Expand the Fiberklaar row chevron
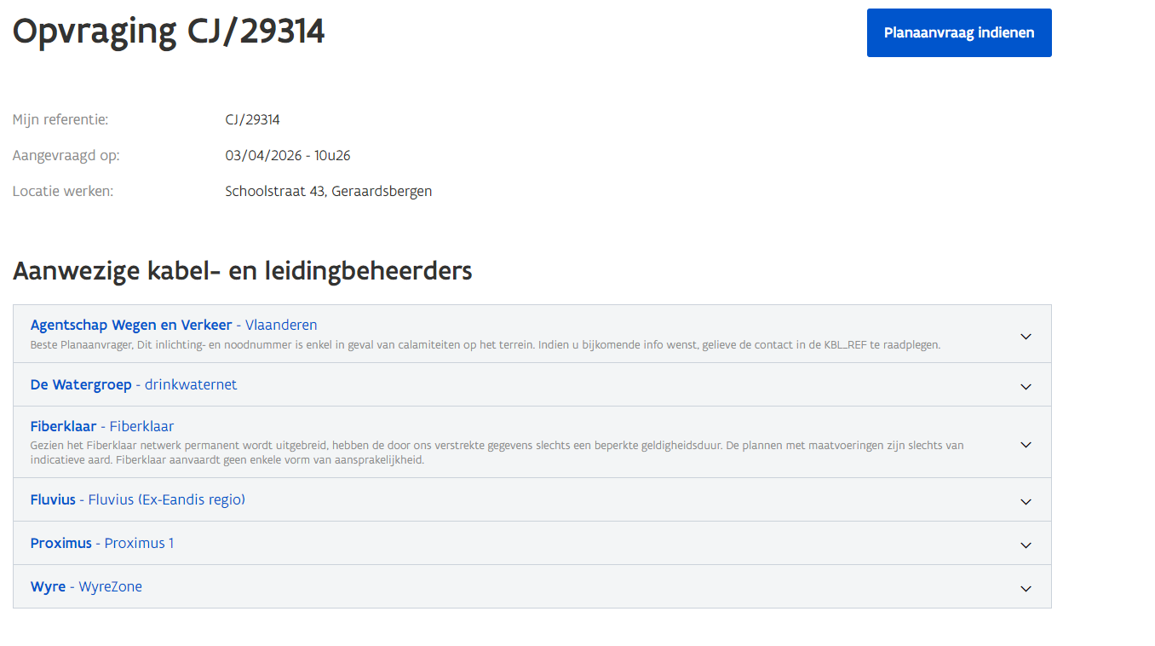This screenshot has width=1155, height=646. pos(1026,445)
